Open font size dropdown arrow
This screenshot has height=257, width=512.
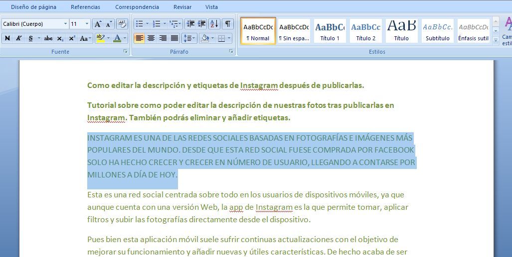point(87,24)
